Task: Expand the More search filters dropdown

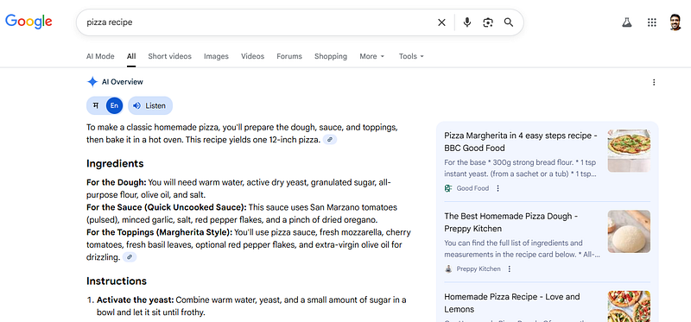Action: pos(372,56)
